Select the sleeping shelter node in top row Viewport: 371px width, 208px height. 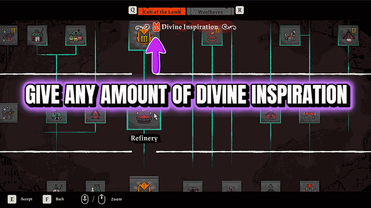(37, 35)
